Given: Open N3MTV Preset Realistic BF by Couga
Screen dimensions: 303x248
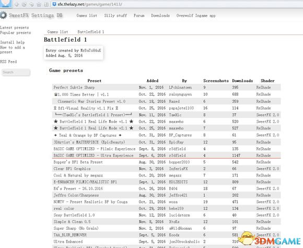Looking at the screenshot, I should 90,202.
